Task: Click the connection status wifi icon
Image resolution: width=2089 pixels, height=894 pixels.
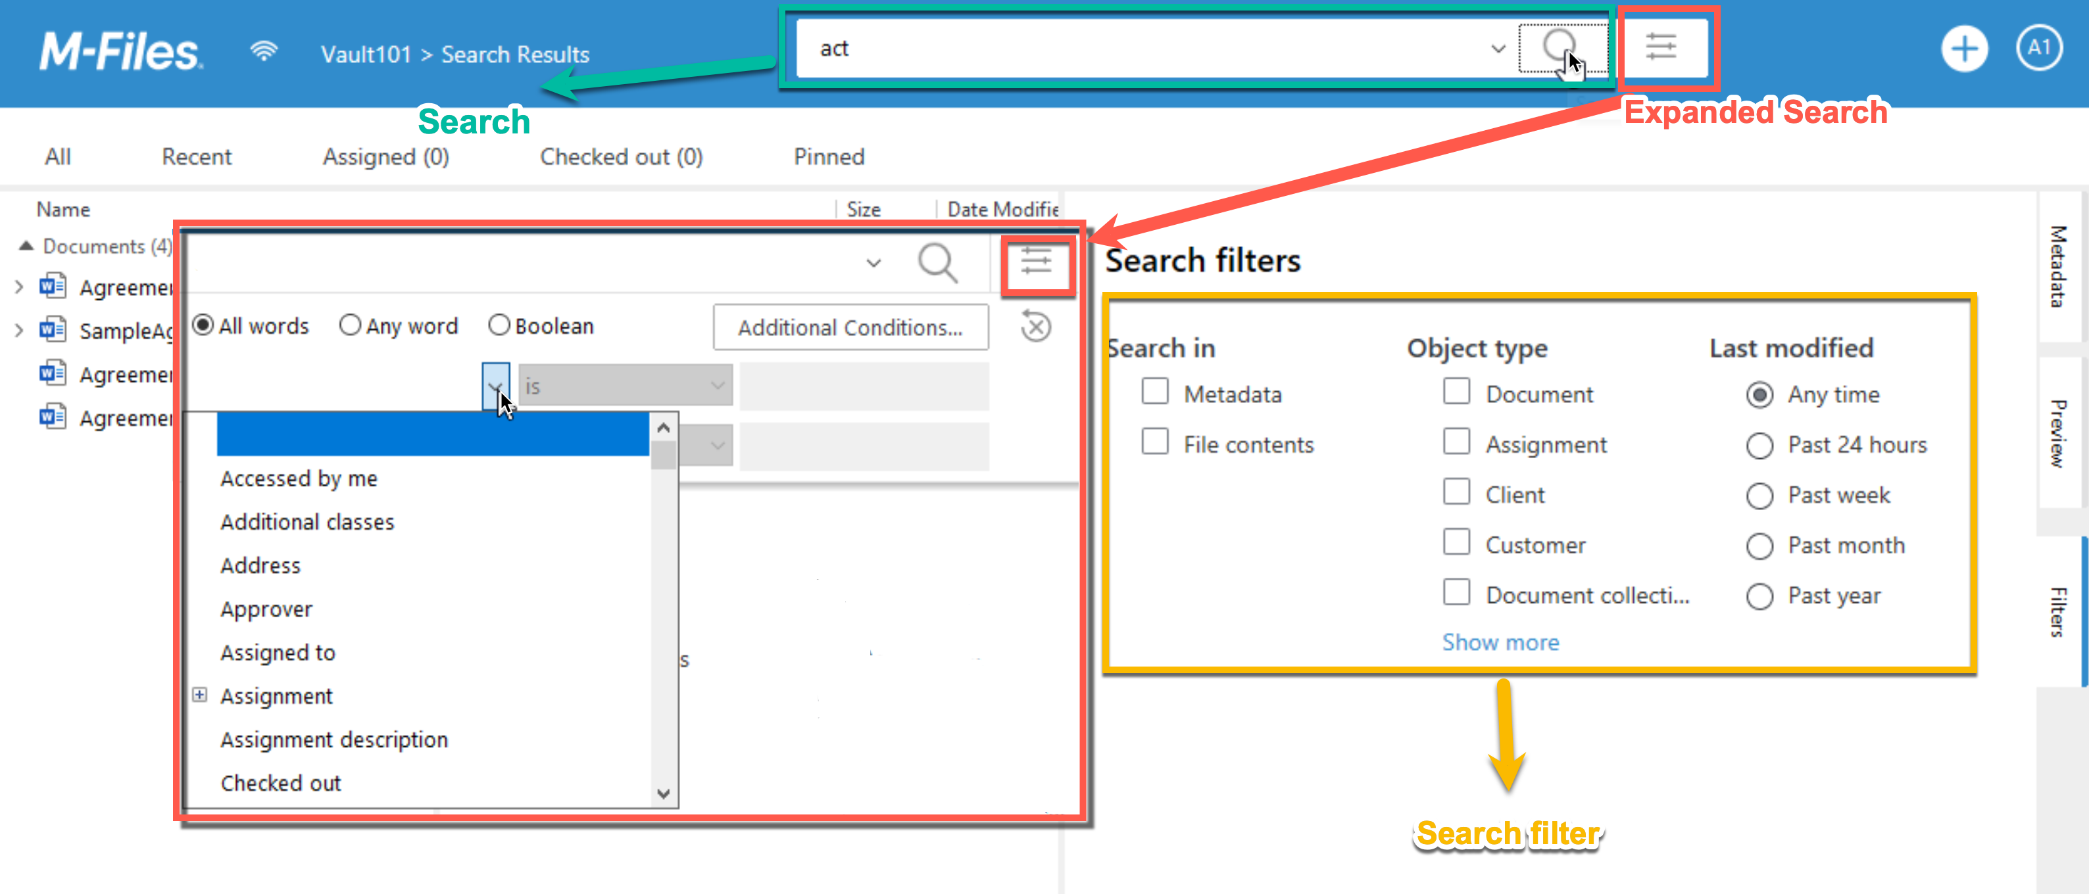Action: [264, 52]
